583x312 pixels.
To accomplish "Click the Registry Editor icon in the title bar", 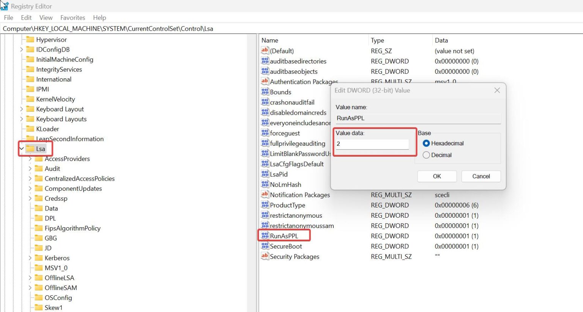I will point(5,6).
